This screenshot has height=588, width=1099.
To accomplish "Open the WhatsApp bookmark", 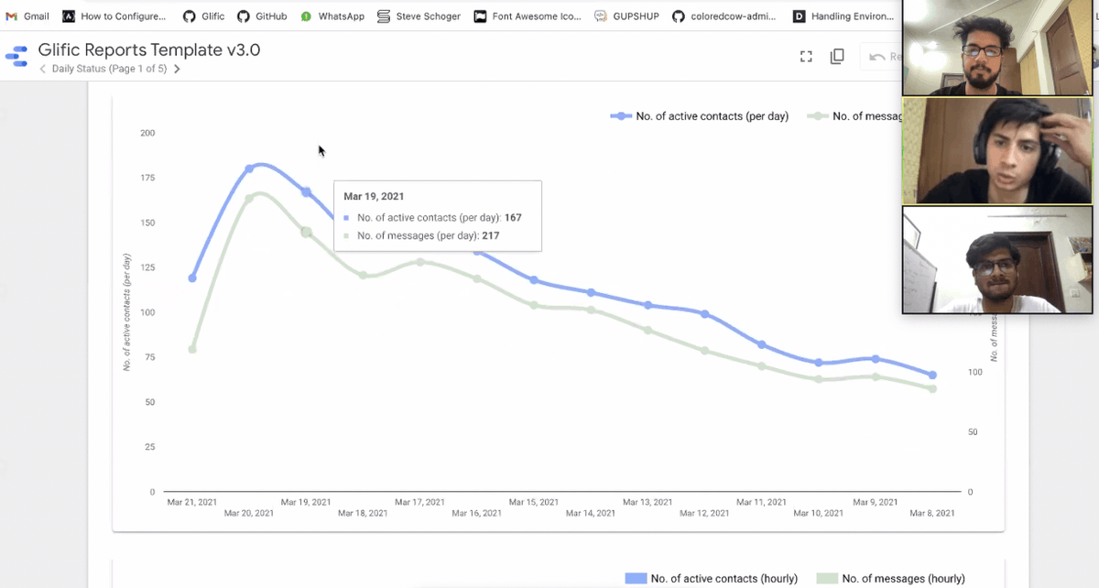I will click(x=332, y=16).
